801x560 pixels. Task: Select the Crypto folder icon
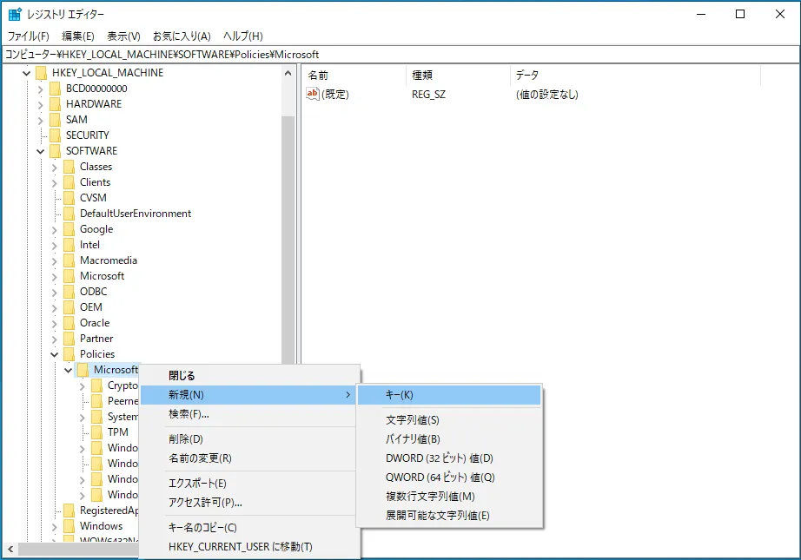[96, 385]
